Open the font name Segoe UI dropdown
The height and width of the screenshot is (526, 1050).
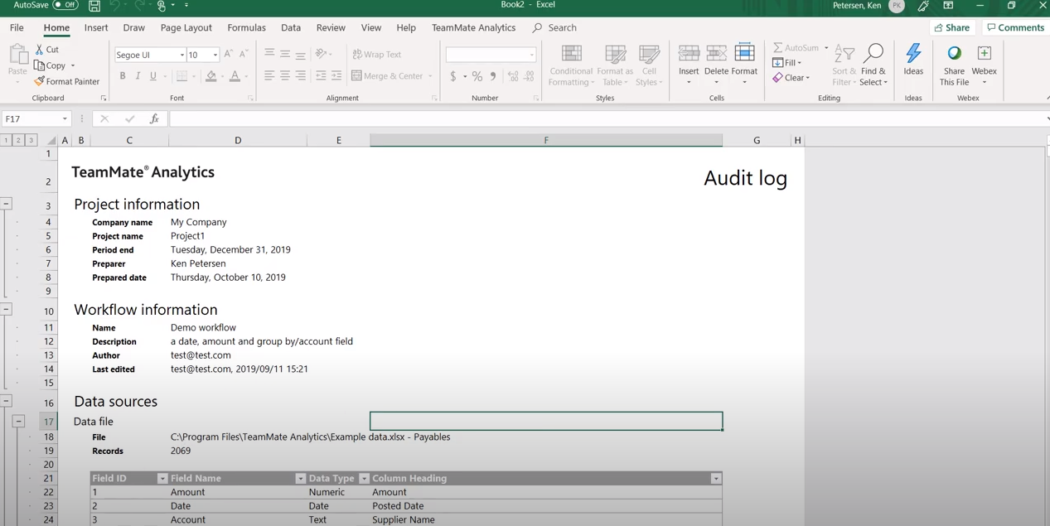point(181,55)
